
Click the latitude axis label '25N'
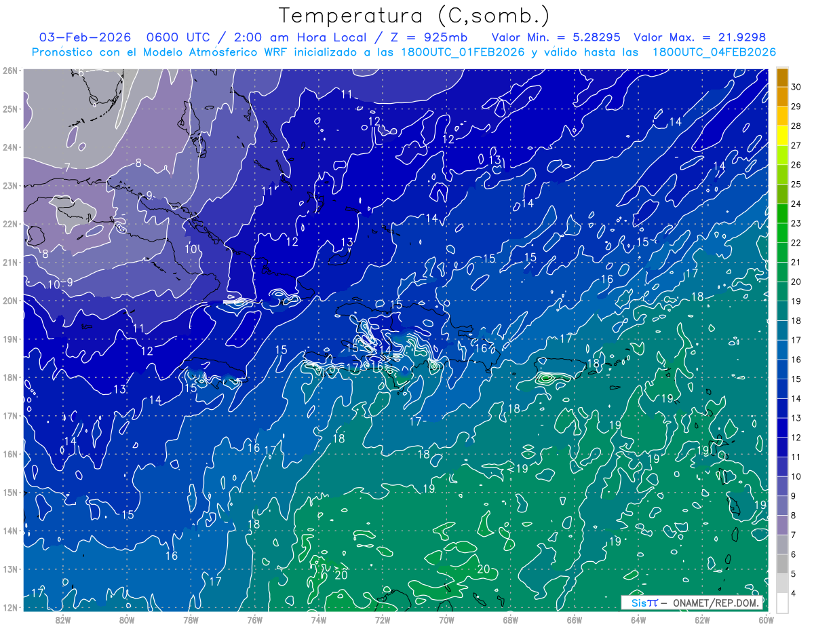[10, 109]
